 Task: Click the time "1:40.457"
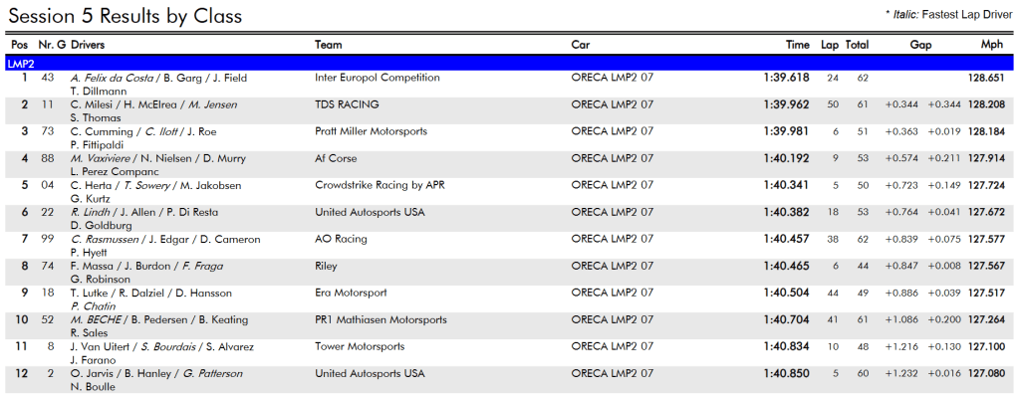coord(787,239)
